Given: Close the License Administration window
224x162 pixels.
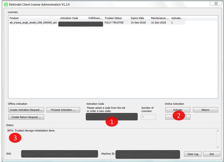Looking at the screenshot, I should 216,3.
